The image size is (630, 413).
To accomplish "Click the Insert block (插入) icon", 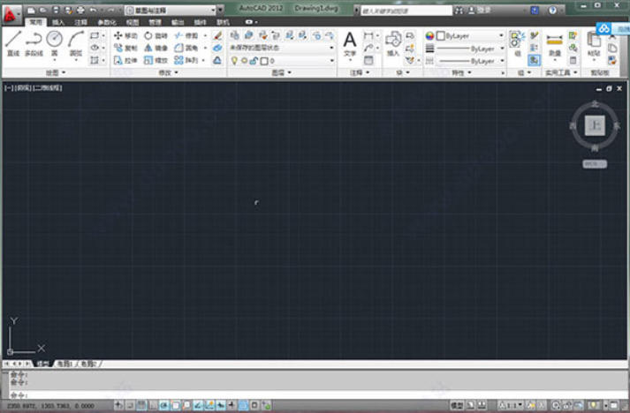I will pos(393,42).
